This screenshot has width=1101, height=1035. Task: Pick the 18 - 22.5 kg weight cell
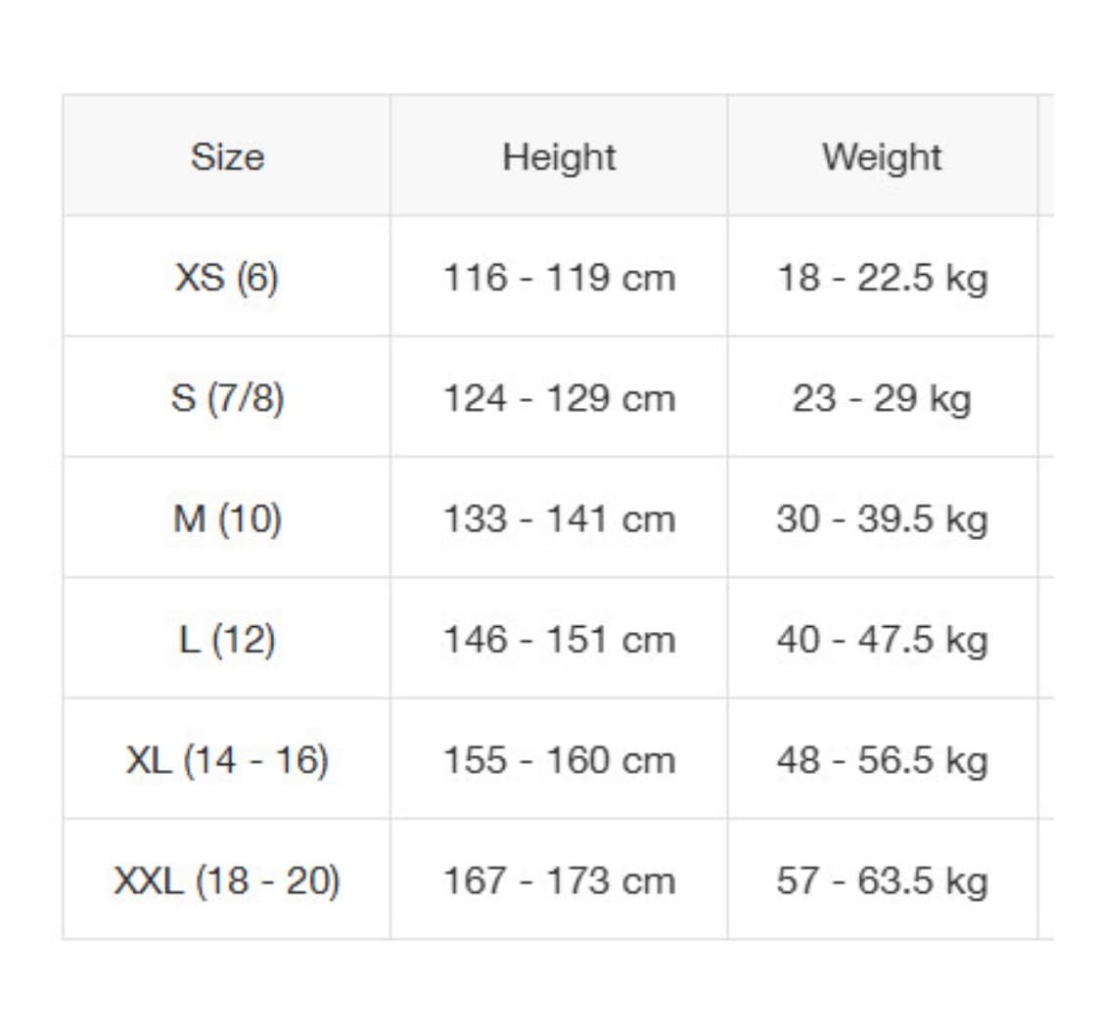[x=882, y=278]
